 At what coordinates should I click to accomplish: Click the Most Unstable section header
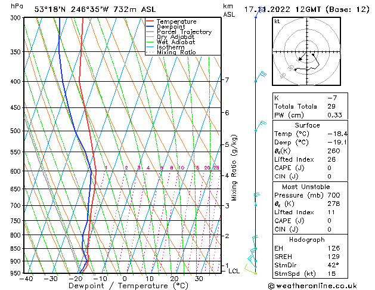click(x=306, y=187)
